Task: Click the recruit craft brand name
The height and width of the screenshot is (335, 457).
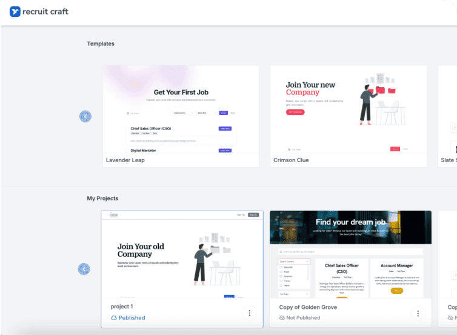Action: 45,11
